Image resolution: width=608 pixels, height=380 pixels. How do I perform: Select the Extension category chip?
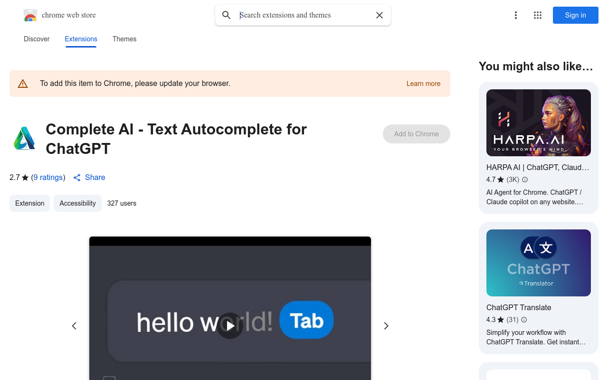point(29,203)
